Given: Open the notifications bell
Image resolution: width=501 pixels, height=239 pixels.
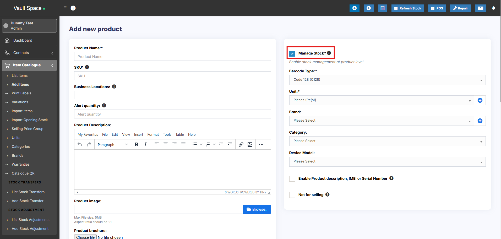Looking at the screenshot, I should [x=493, y=8].
